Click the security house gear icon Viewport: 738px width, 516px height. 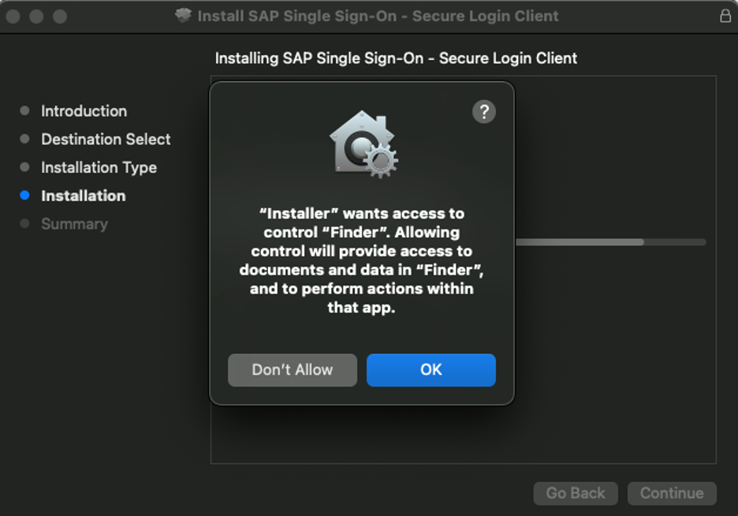coord(363,144)
